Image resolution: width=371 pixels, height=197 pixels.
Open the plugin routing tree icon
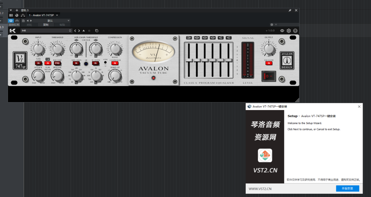(23, 15)
